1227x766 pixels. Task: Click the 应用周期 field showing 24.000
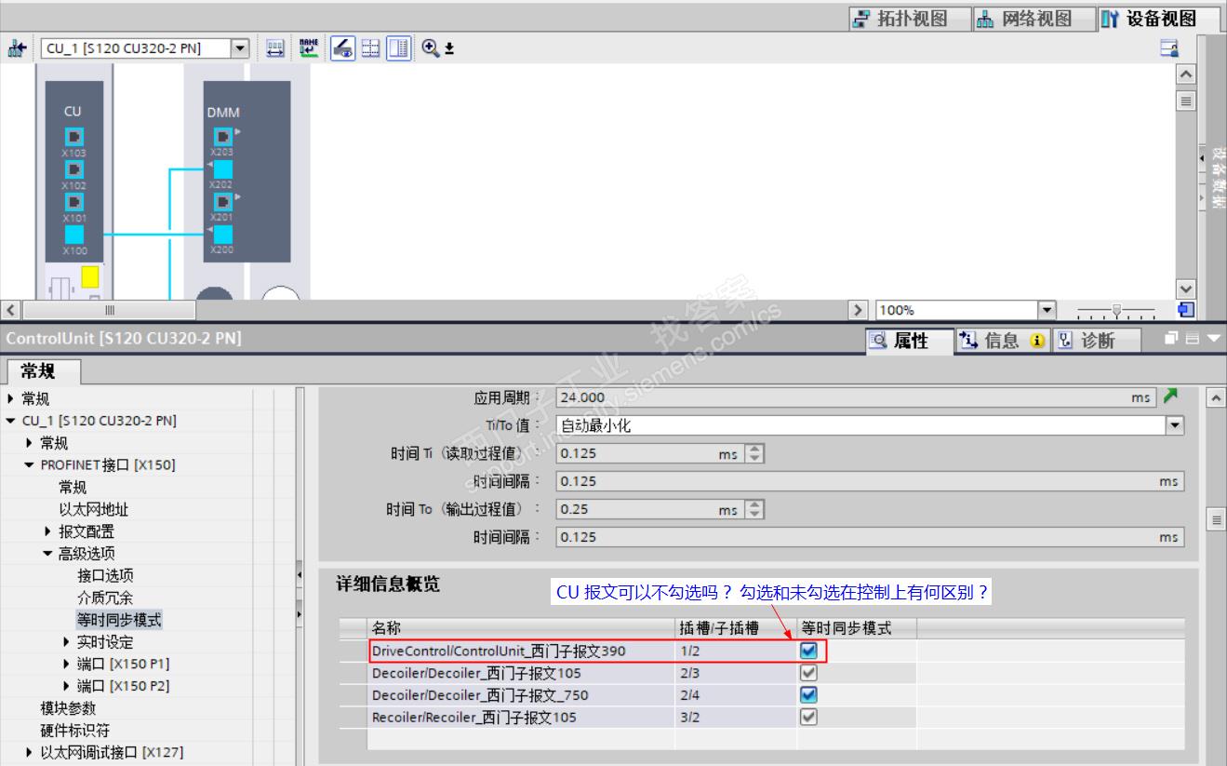[x=856, y=397]
